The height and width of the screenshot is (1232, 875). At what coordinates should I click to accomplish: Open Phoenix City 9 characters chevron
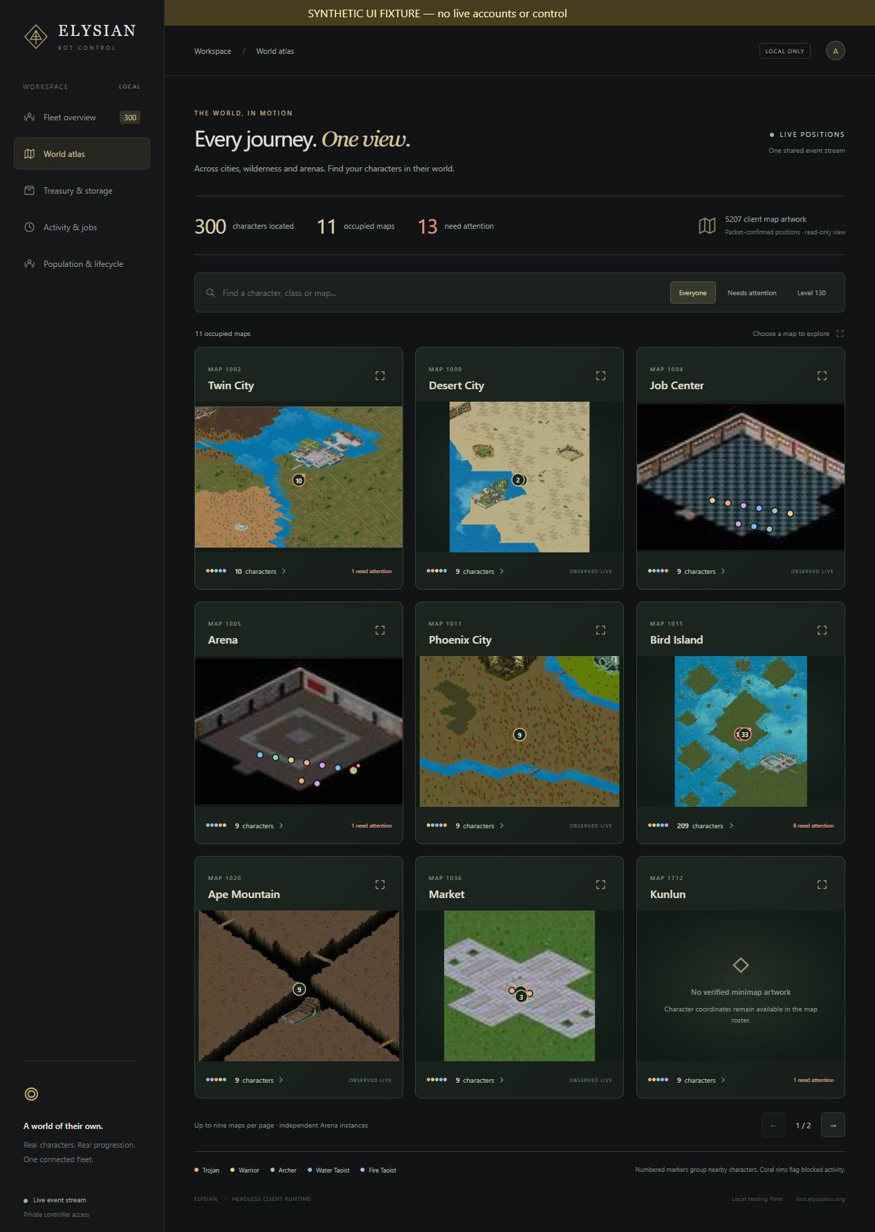pyautogui.click(x=501, y=825)
